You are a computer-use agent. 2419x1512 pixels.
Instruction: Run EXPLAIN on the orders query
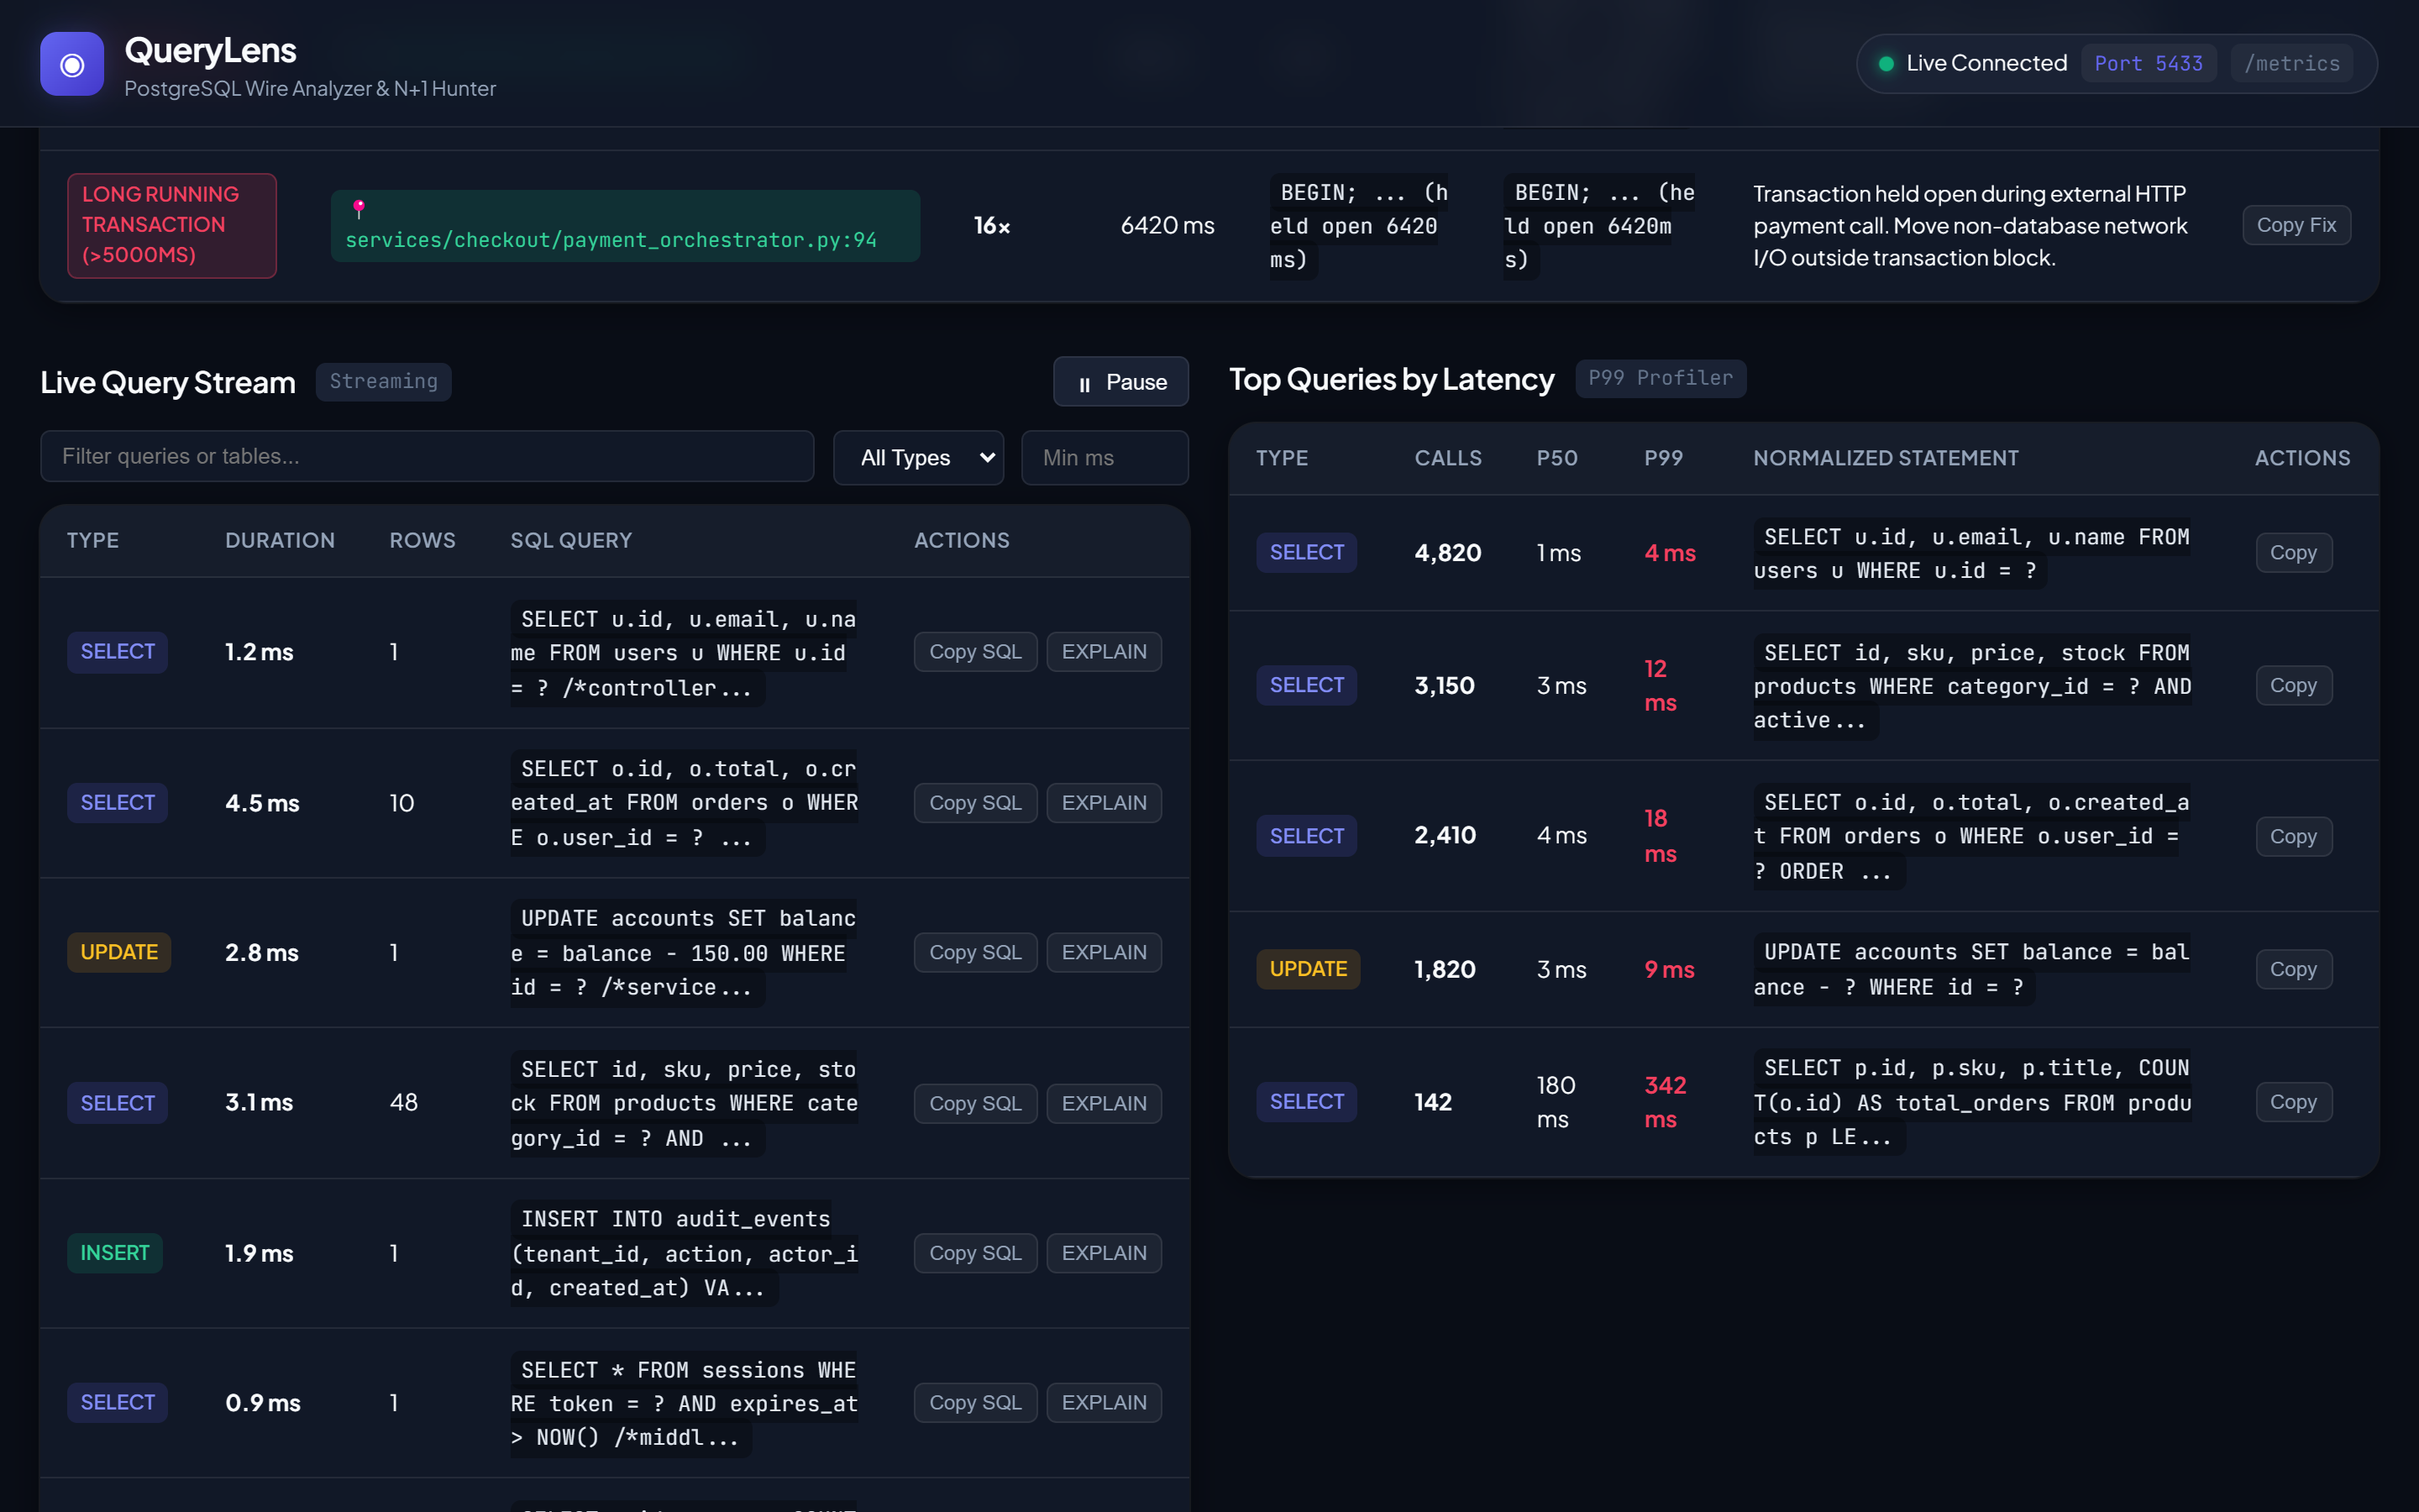(x=1104, y=803)
